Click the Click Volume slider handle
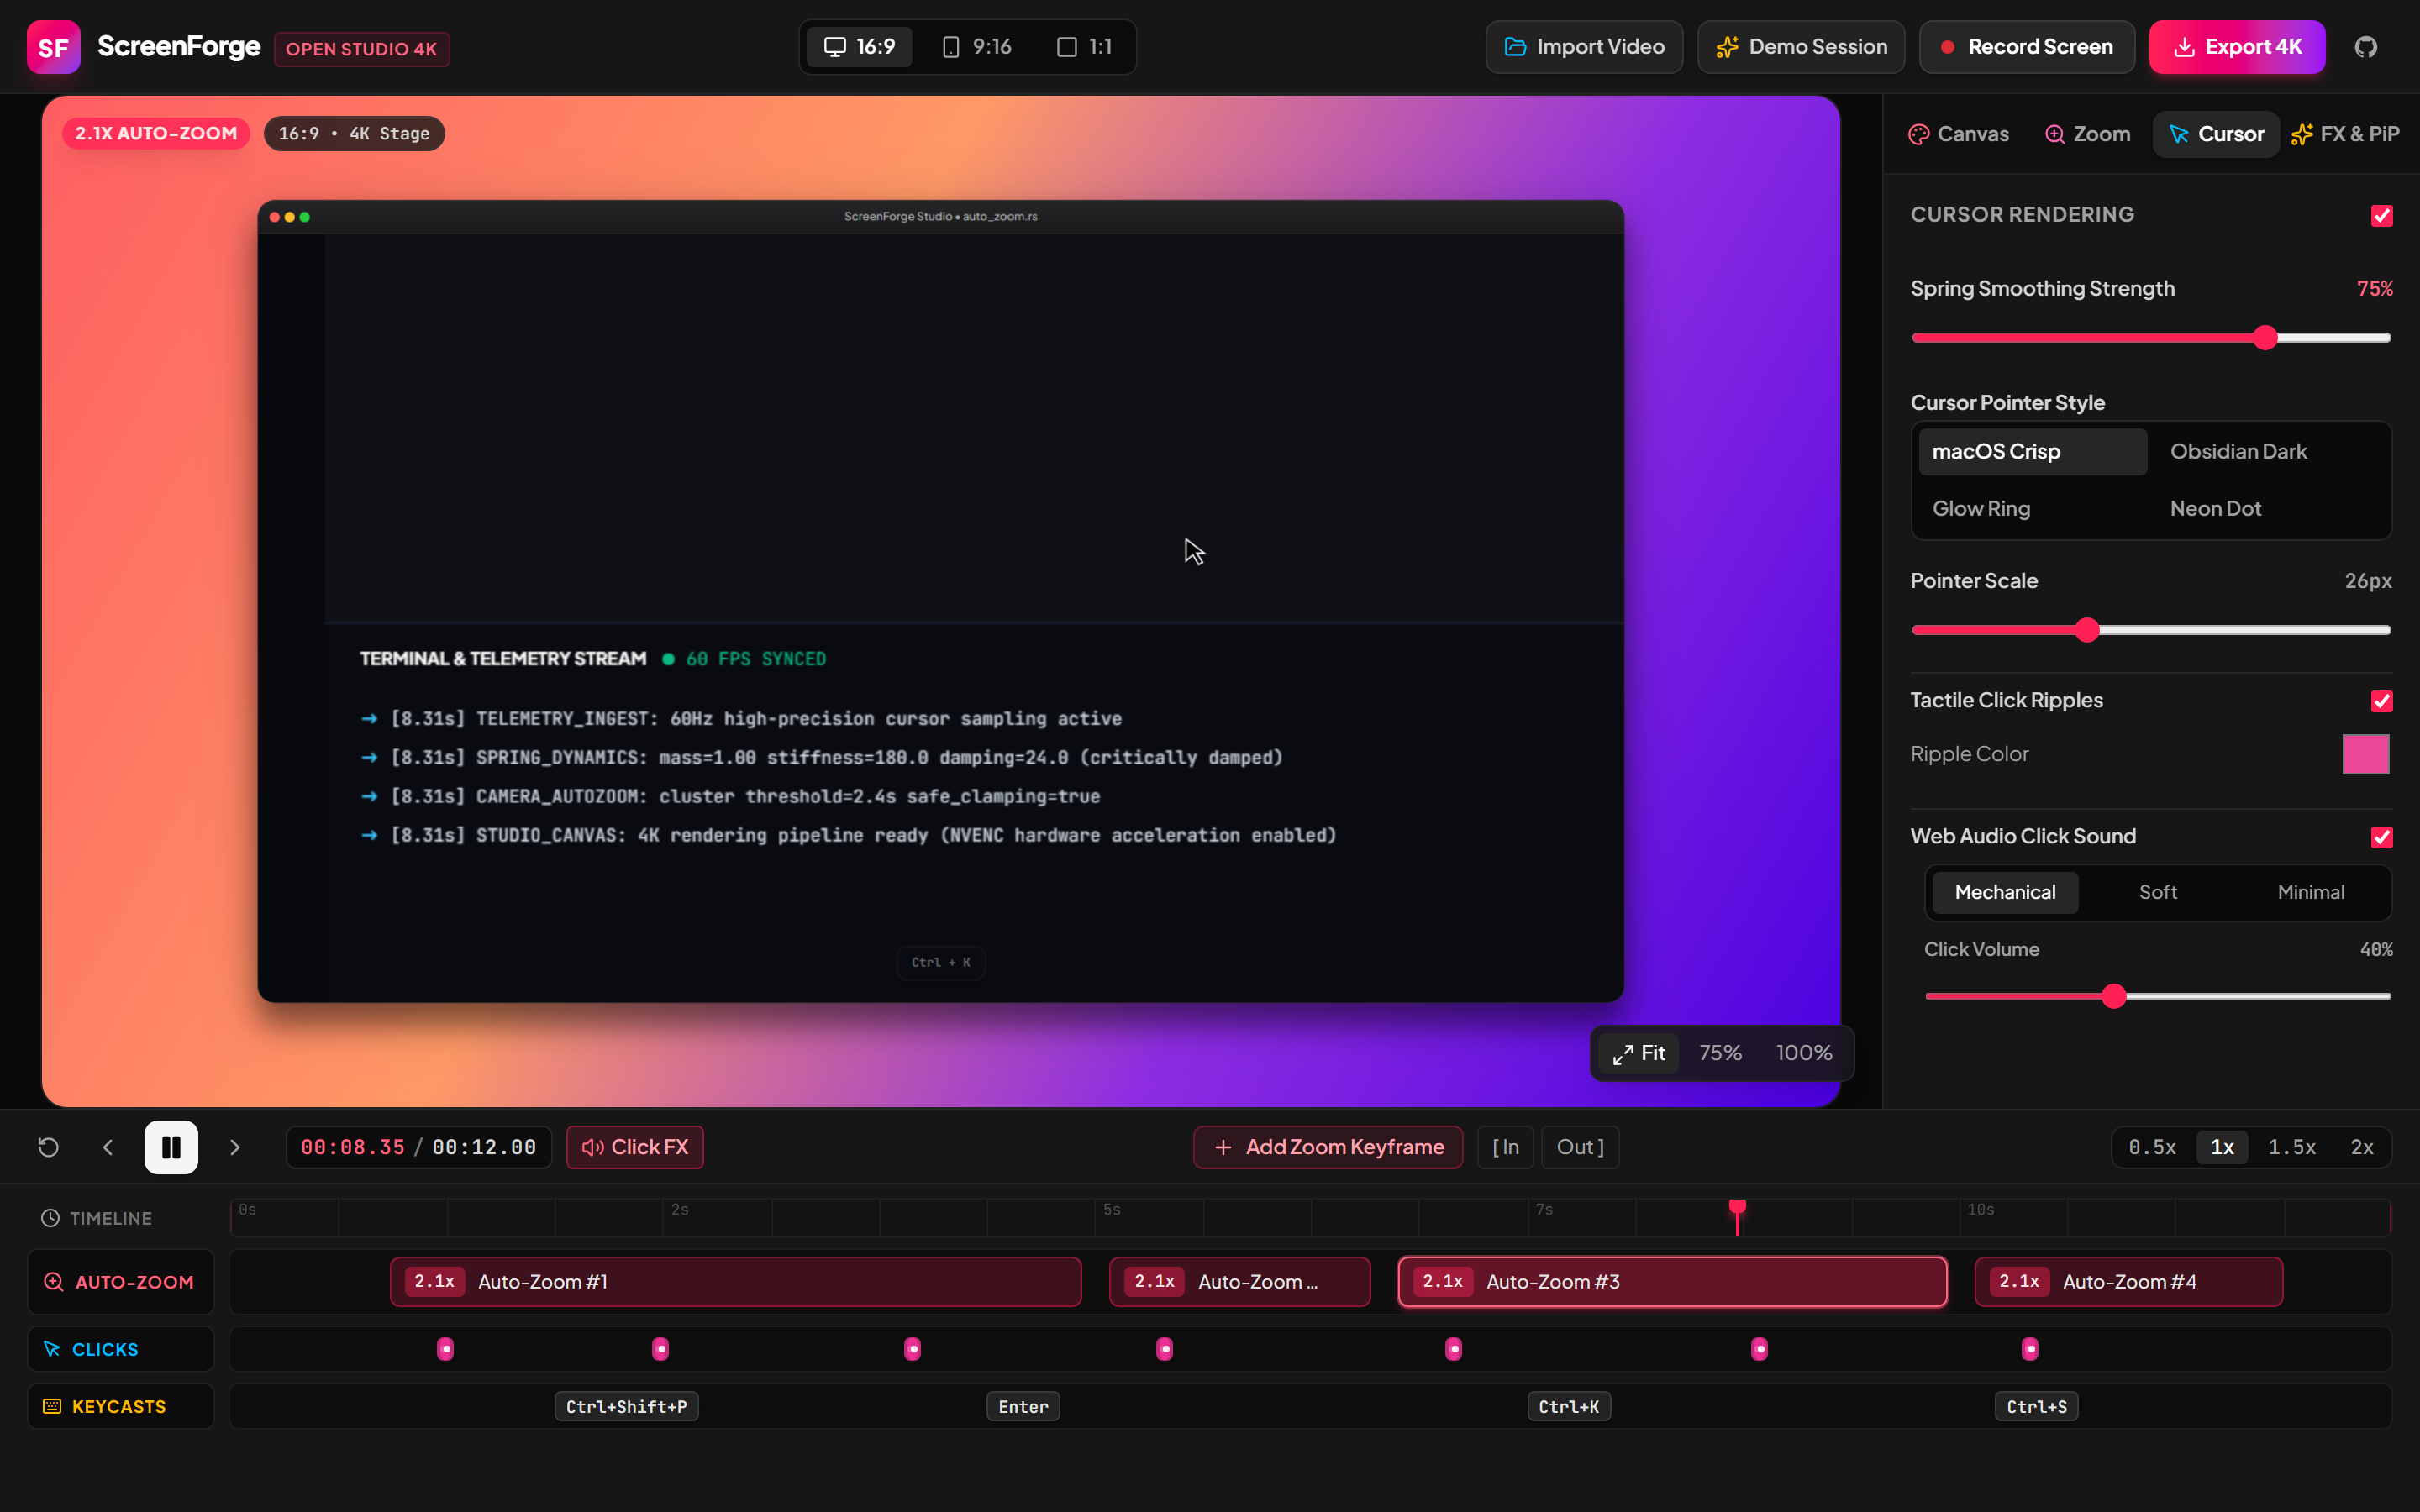This screenshot has width=2420, height=1512. coord(2113,996)
